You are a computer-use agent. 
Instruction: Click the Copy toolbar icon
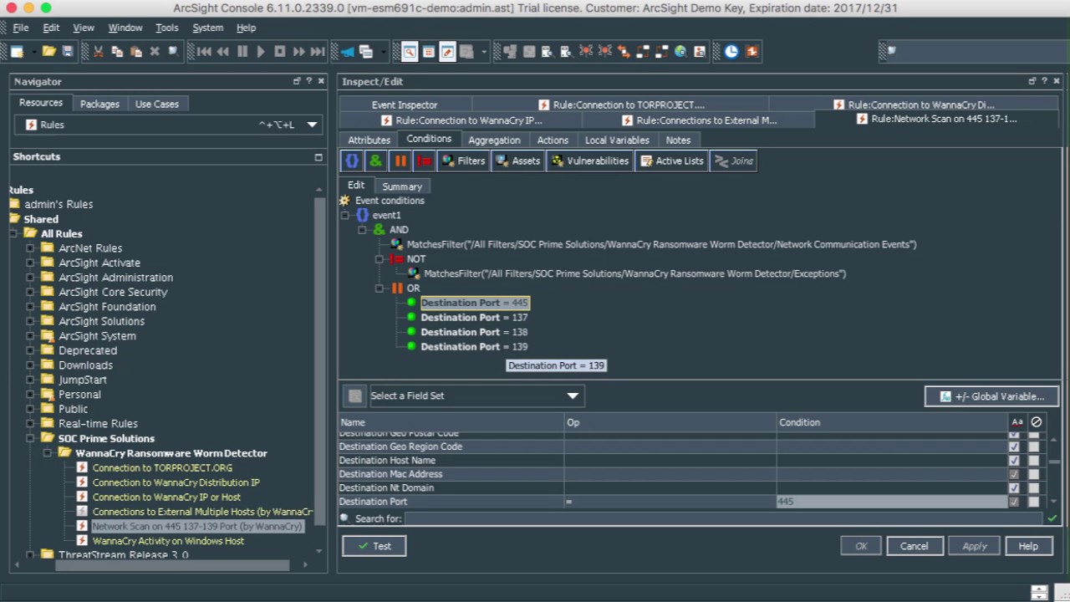coord(117,51)
